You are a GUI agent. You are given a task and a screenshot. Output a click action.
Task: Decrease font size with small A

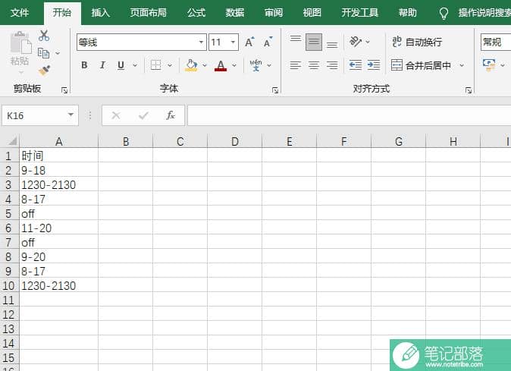tap(268, 42)
